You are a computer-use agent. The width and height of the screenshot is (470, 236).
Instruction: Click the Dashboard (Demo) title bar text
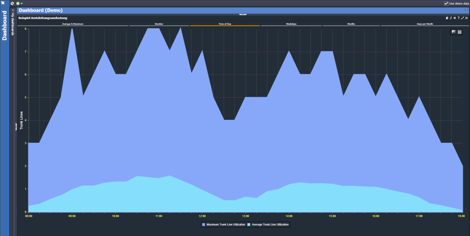(x=40, y=11)
